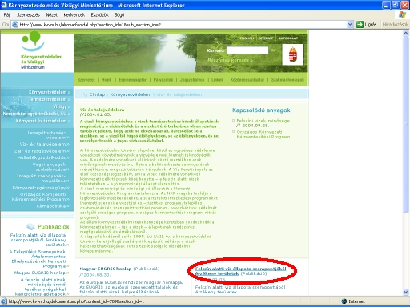Viewport: 410px width, 307px height.
Task: Open Vegyi anyagok szabályozása sidebar link
Action: coord(50,167)
